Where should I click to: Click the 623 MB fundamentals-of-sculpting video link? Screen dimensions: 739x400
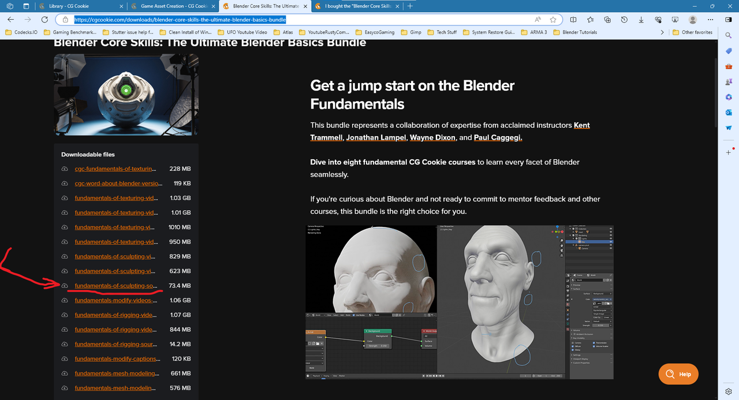115,271
